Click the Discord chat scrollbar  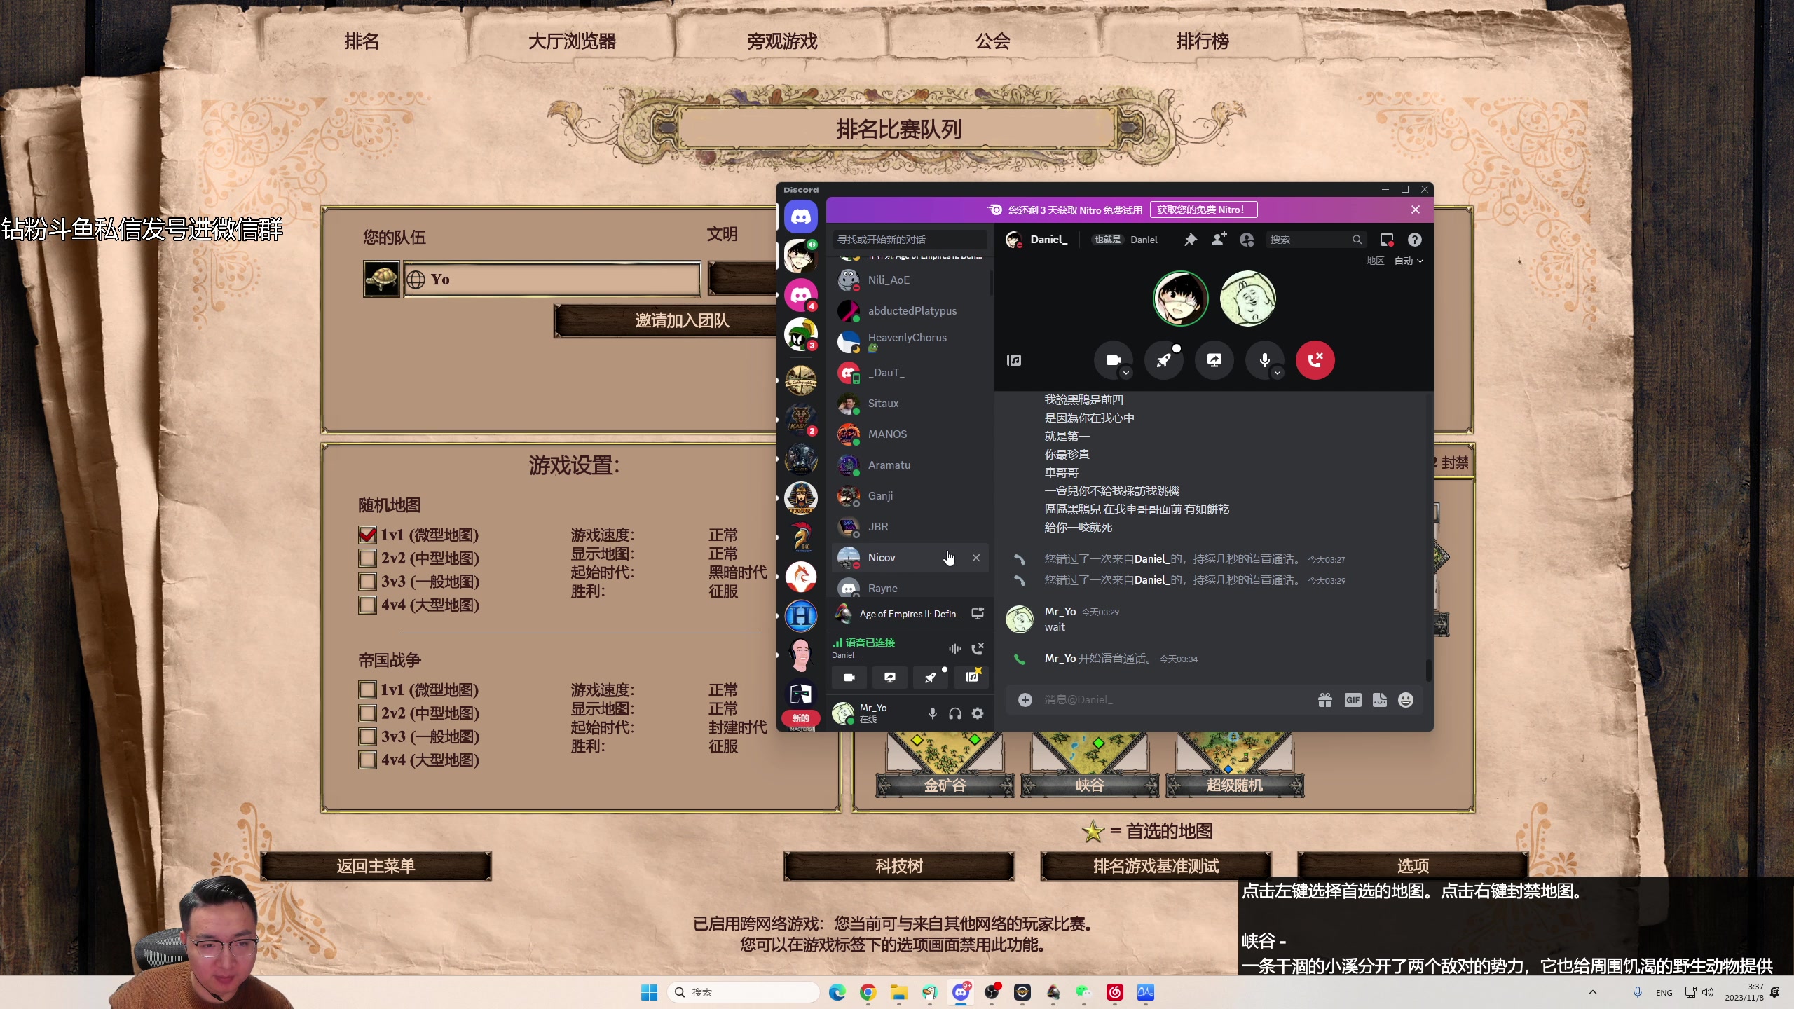point(1428,669)
